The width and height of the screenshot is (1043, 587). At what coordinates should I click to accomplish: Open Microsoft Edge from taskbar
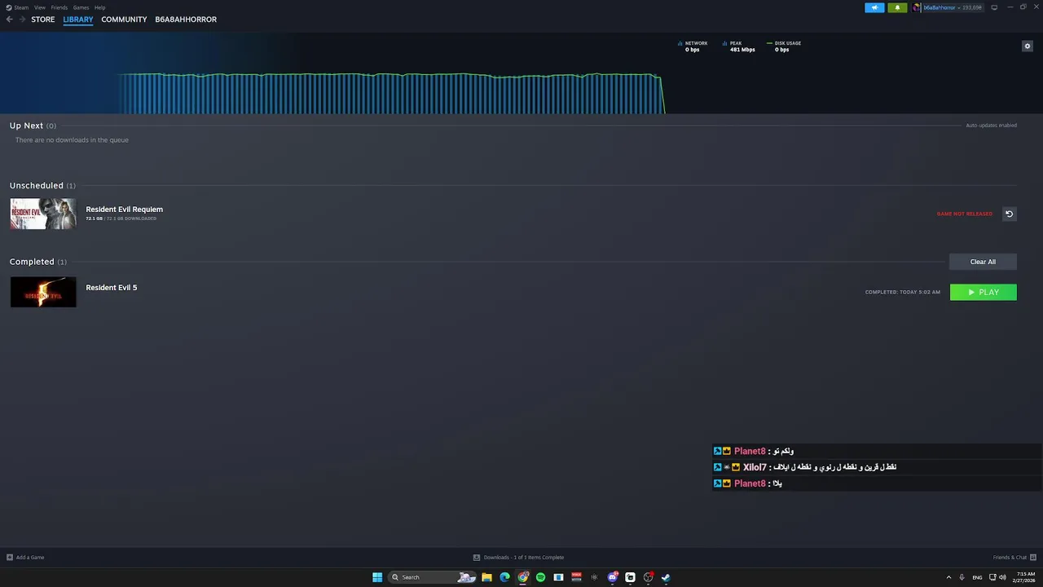point(504,577)
